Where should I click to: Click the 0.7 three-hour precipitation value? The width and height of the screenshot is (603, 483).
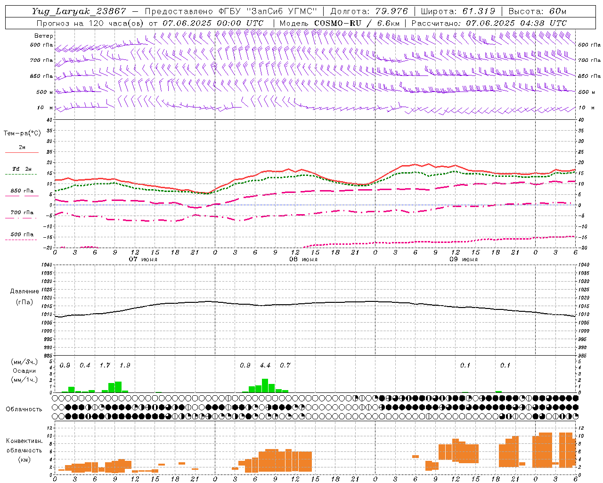pos(285,366)
